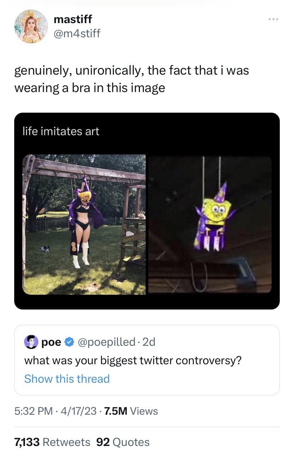
Task: View the 92 Quotes list
Action: [123, 442]
